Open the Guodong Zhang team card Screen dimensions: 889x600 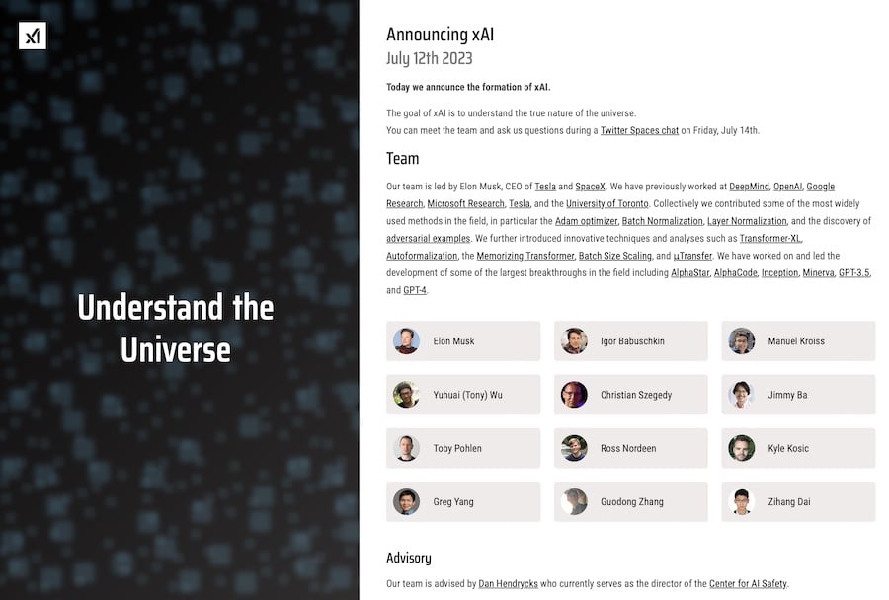[630, 501]
